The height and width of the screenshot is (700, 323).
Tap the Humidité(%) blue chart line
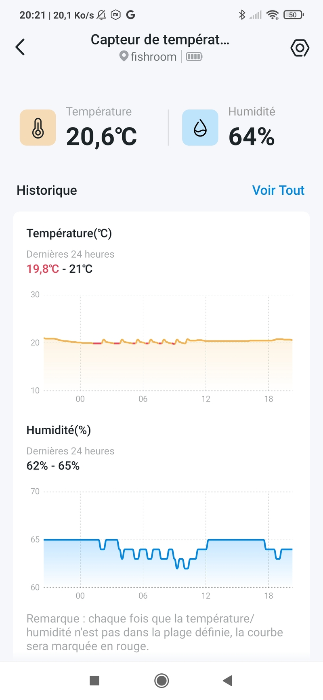pyautogui.click(x=168, y=554)
